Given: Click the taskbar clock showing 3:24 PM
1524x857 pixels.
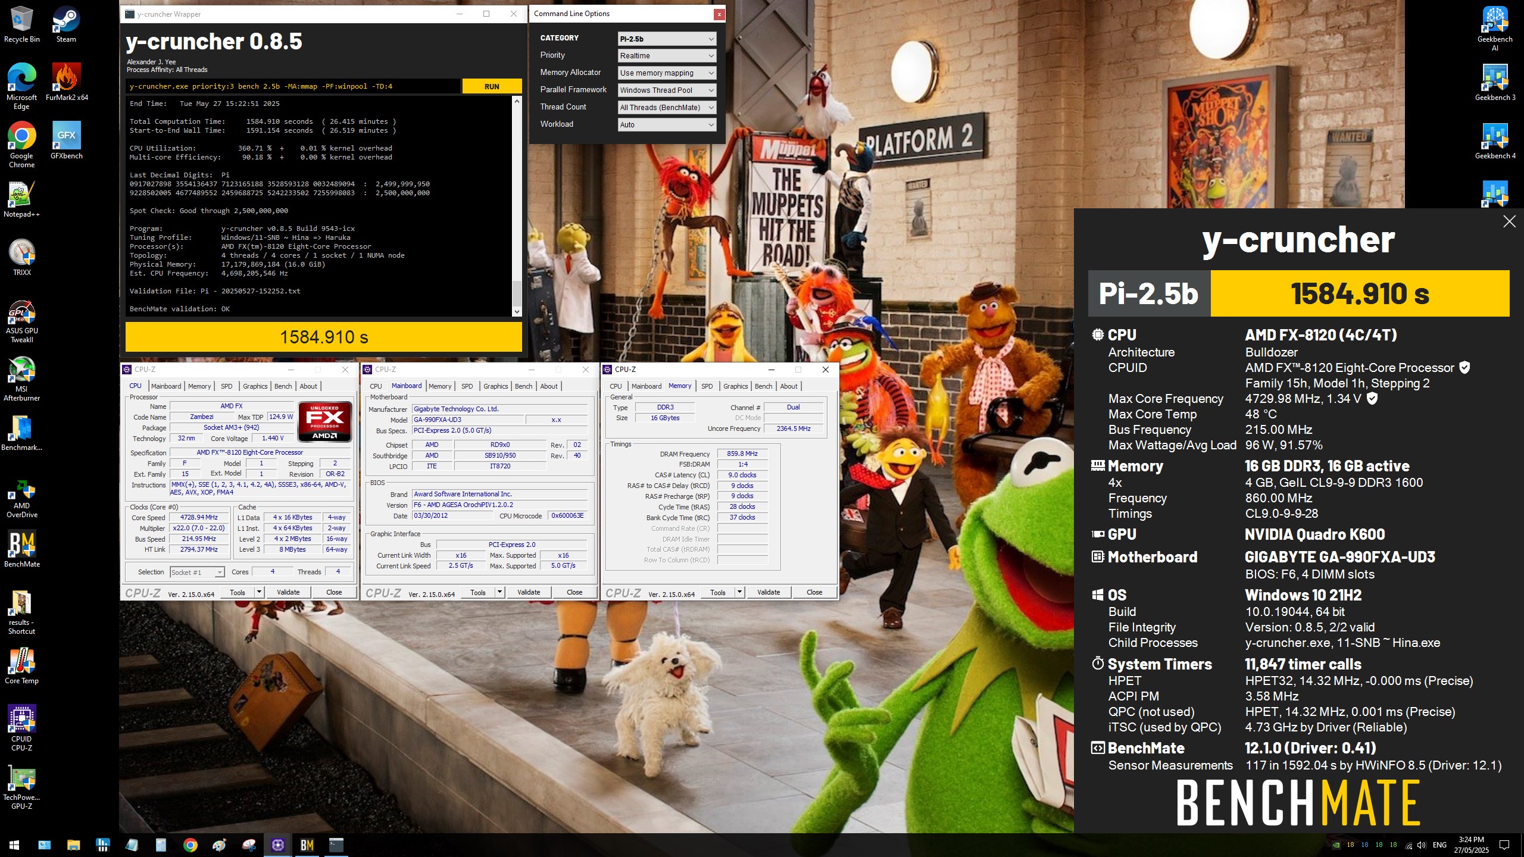Looking at the screenshot, I should pos(1472,845).
